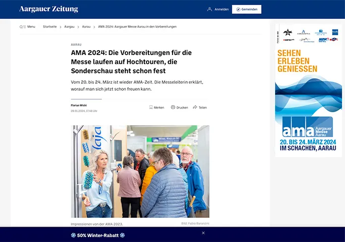Viewport: 345px width, 242px height.
Task: Open author Florian Wicki's profile
Action: tap(79, 105)
